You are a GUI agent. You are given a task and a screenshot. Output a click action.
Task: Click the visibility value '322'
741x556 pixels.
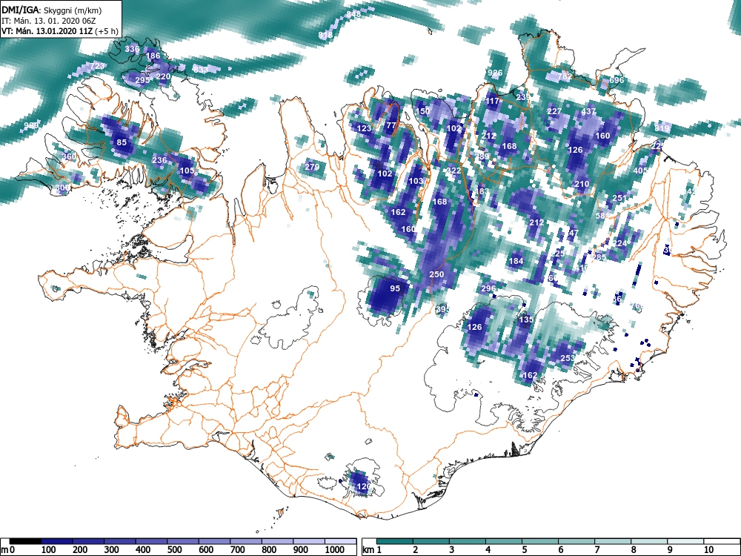453,171
